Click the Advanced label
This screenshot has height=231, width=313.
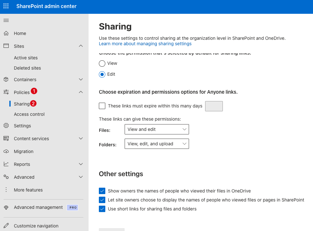24,177
